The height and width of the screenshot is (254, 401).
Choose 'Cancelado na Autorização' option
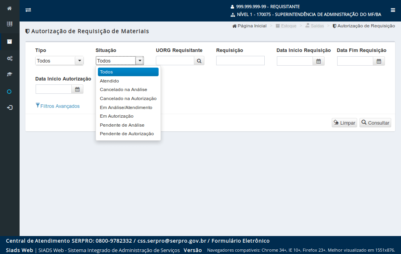(128, 98)
